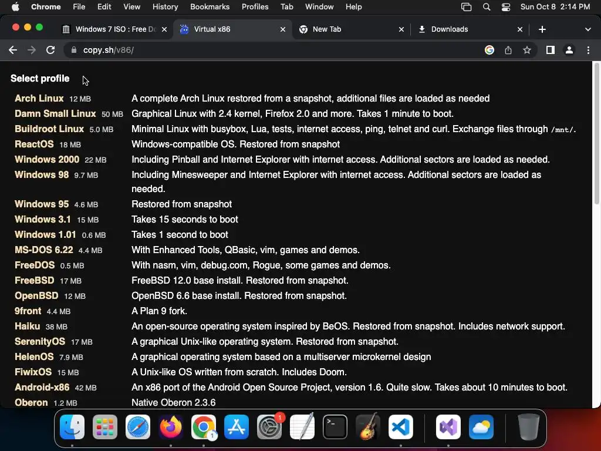Close the Downloads tab

point(520,29)
